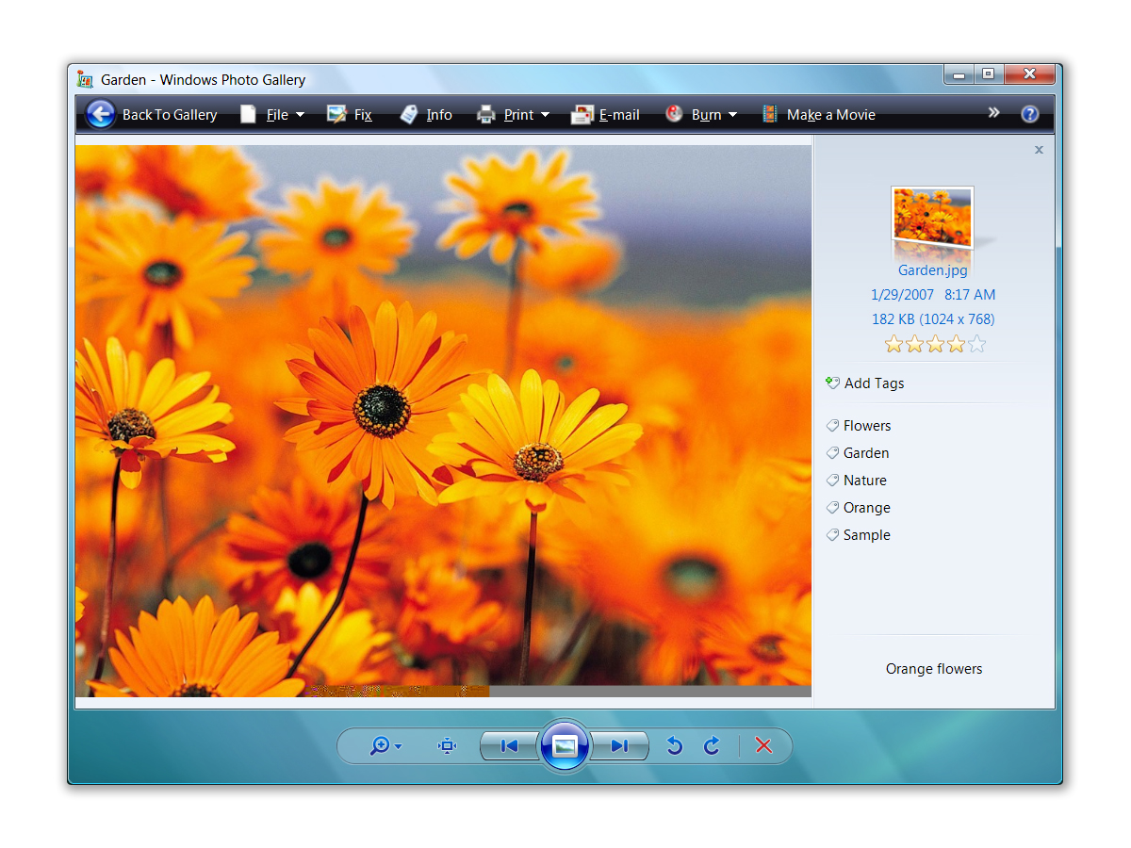
Task: Click the blue Help question mark icon
Action: pyautogui.click(x=1029, y=114)
